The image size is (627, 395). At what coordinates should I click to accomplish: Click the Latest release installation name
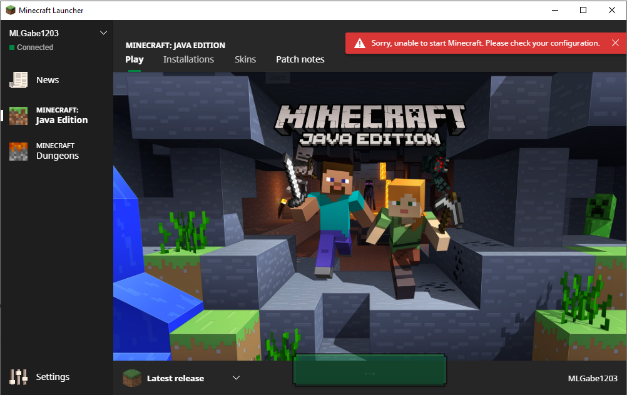coord(175,378)
